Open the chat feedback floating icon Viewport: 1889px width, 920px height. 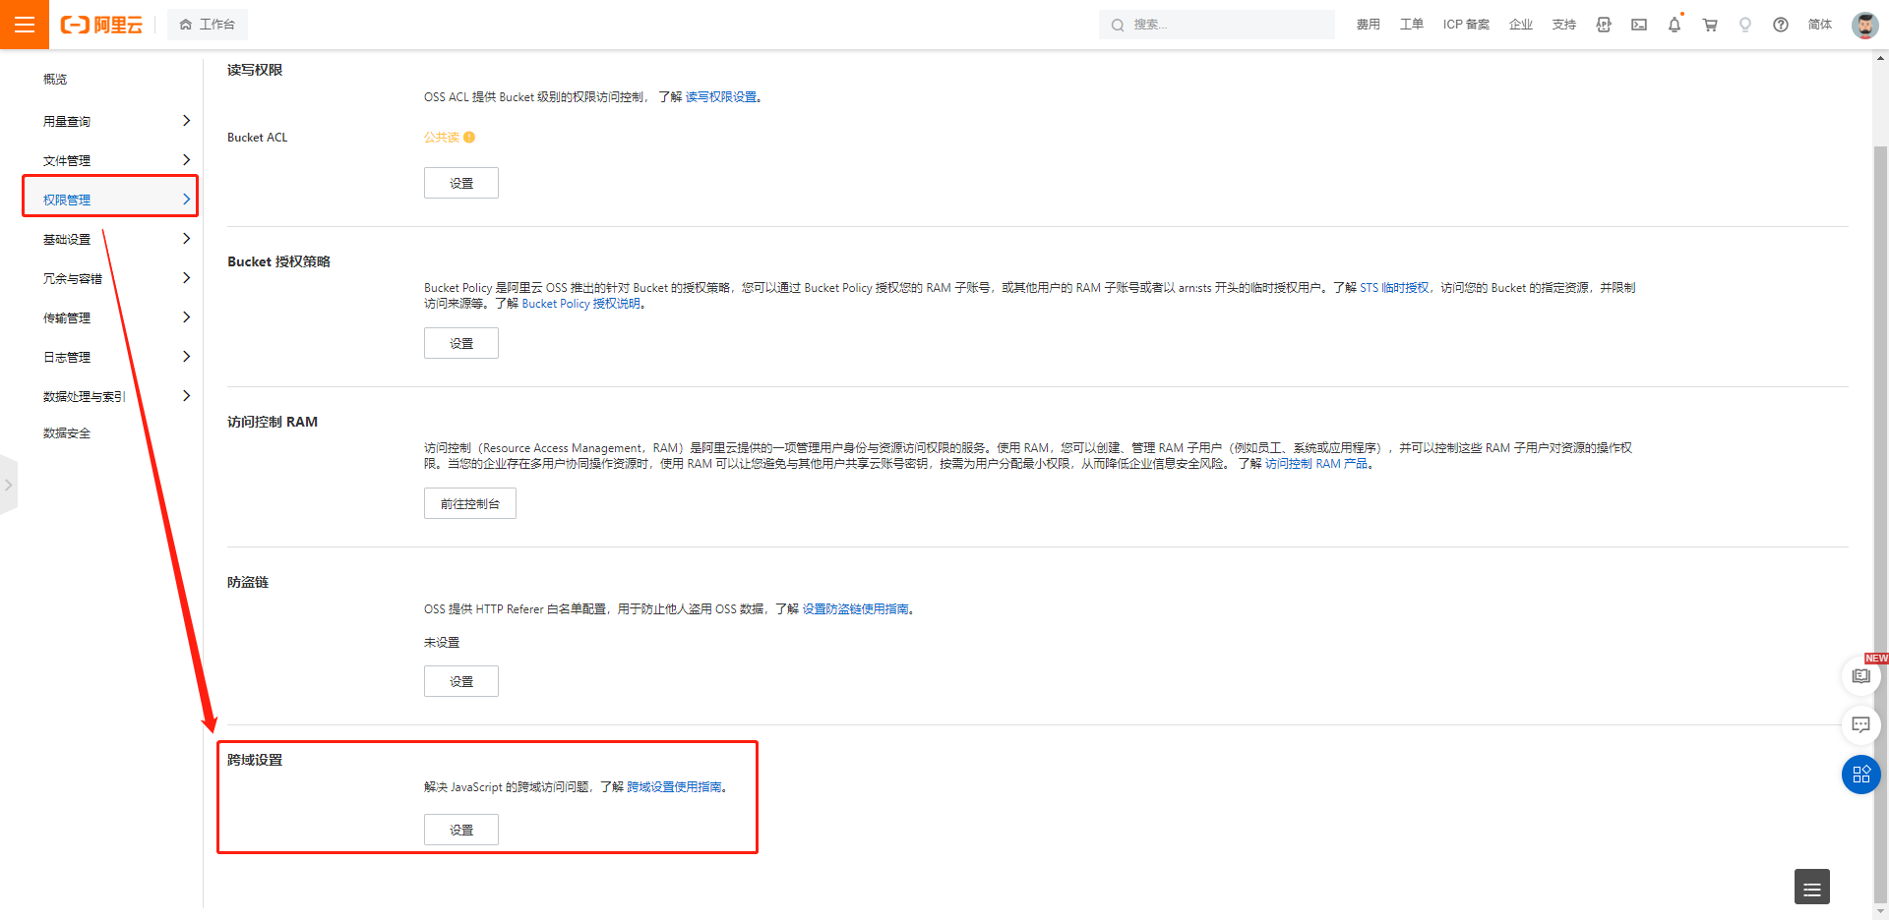click(1861, 725)
